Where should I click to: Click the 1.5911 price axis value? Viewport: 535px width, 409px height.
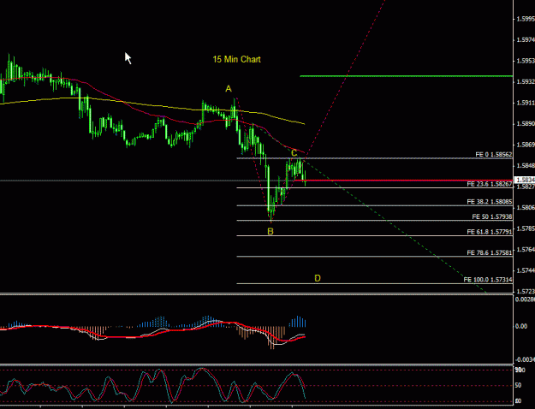526,103
